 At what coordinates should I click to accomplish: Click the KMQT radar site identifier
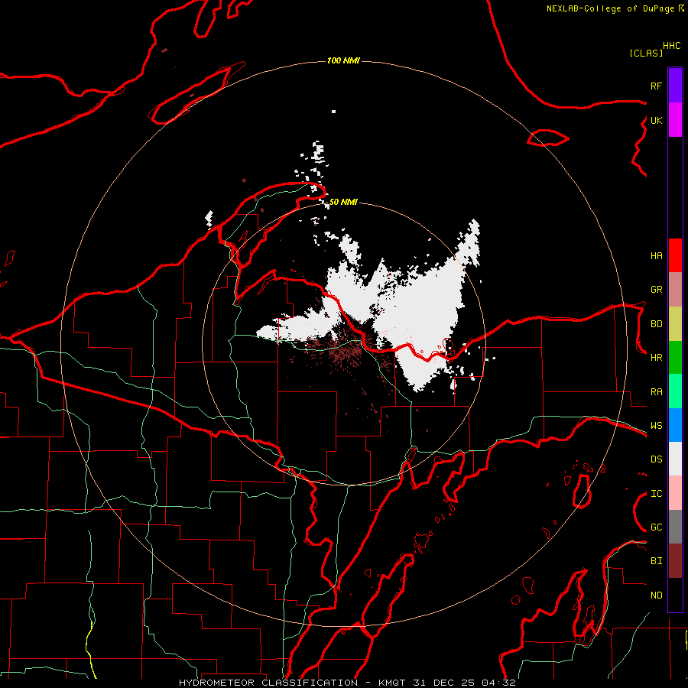click(x=394, y=683)
